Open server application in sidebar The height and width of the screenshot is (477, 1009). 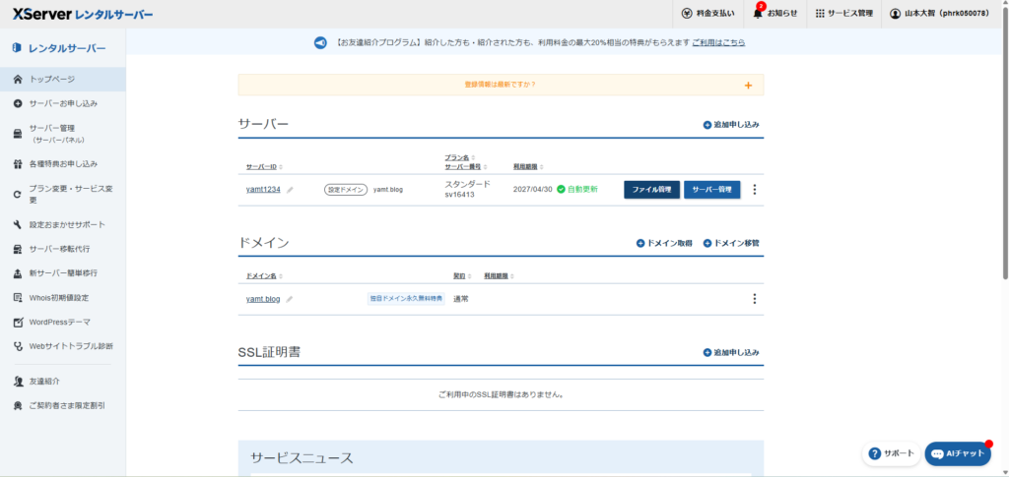tap(63, 103)
